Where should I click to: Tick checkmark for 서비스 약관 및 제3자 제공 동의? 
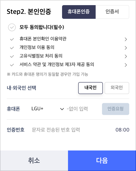point(12,65)
